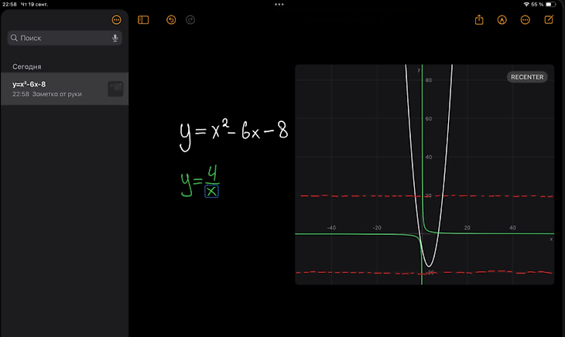Click the RECENTER graph button

point(527,77)
